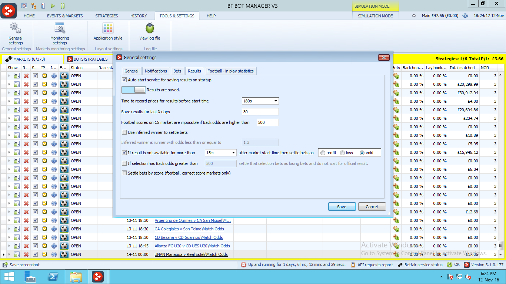Expand the UNAN Managua market row
506x284 pixels.
[10, 254]
